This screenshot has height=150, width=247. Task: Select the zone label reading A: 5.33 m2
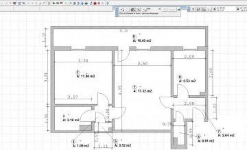(187, 81)
